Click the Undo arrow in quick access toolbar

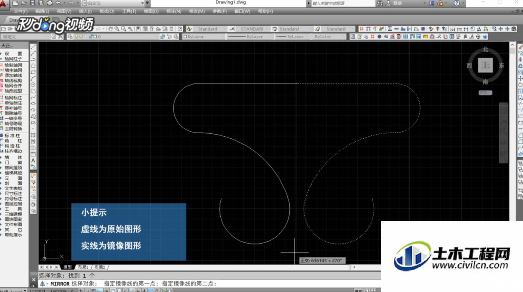tap(58, 3)
